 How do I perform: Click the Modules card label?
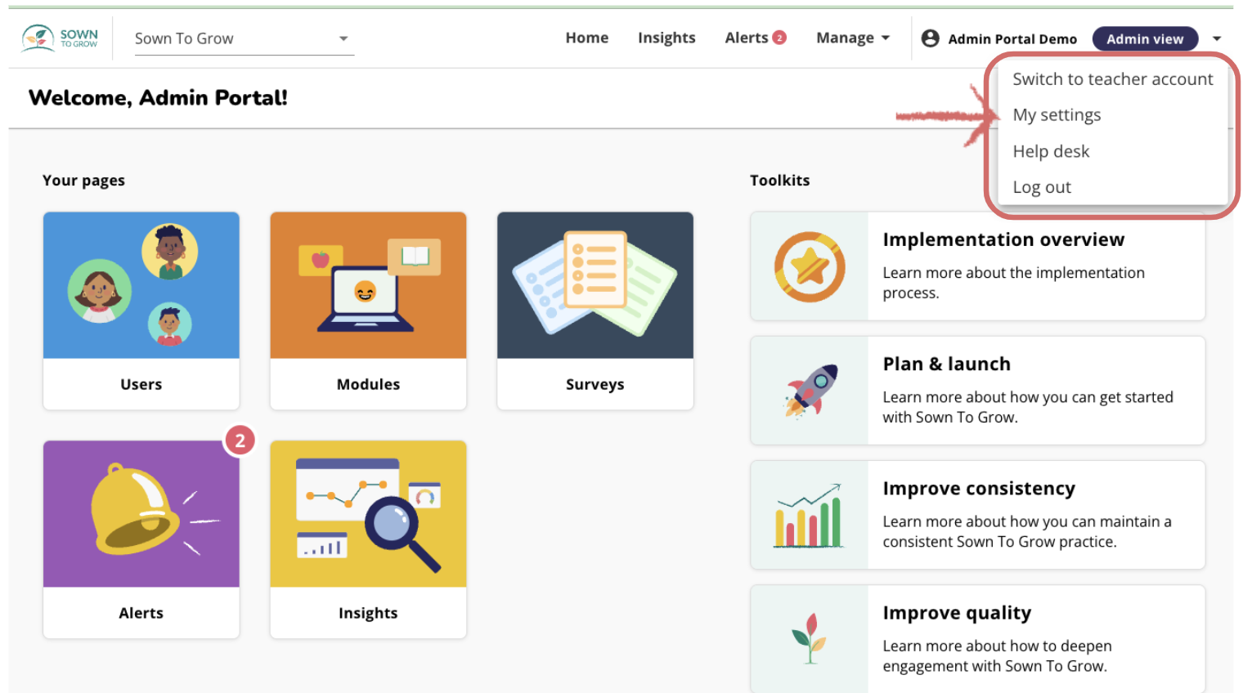click(368, 384)
